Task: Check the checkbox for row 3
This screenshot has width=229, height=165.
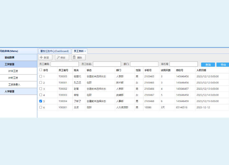Action: [41, 89]
